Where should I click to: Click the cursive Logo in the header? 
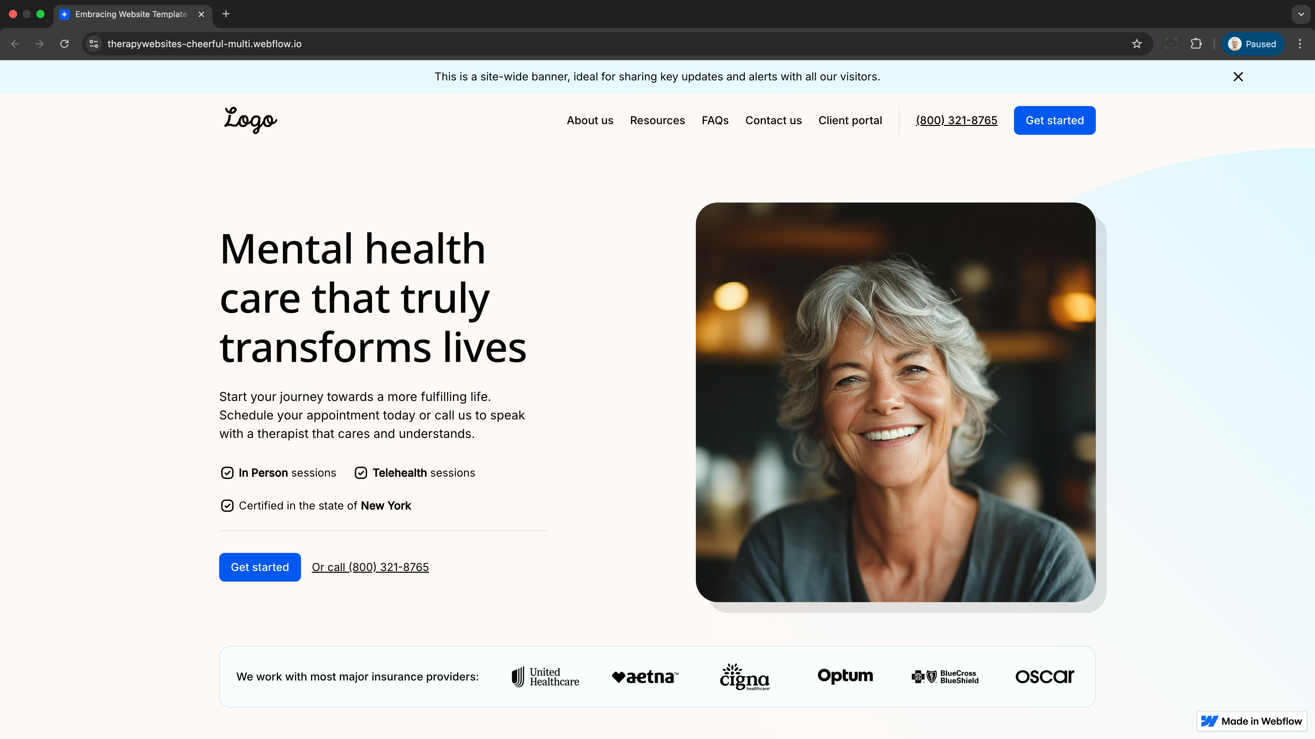coord(251,120)
